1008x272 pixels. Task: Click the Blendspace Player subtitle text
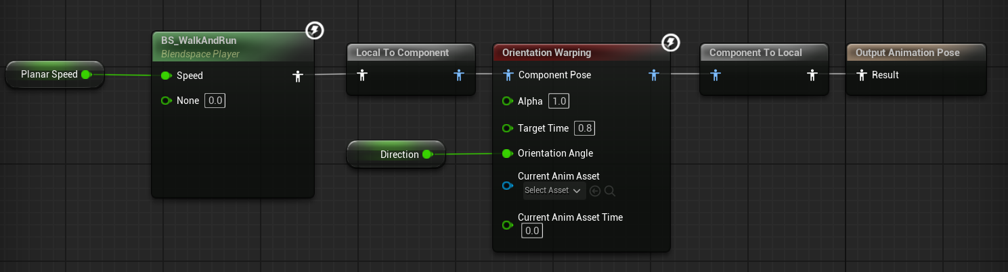click(x=200, y=54)
